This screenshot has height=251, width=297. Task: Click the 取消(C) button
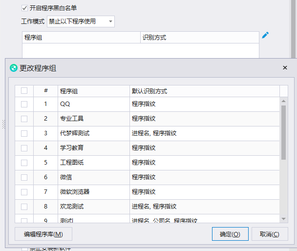[x=270, y=234]
